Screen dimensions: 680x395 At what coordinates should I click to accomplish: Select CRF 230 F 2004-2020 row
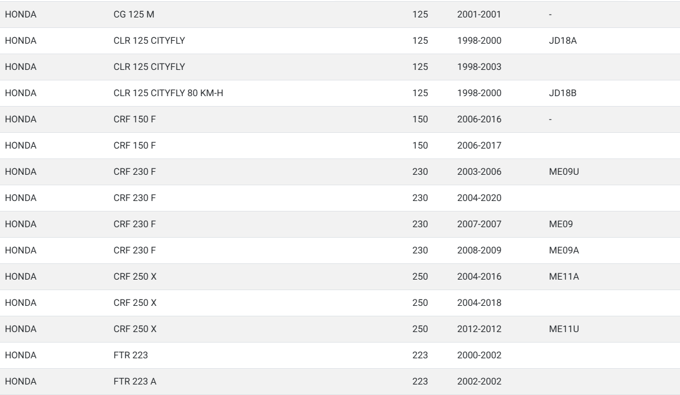coord(340,198)
